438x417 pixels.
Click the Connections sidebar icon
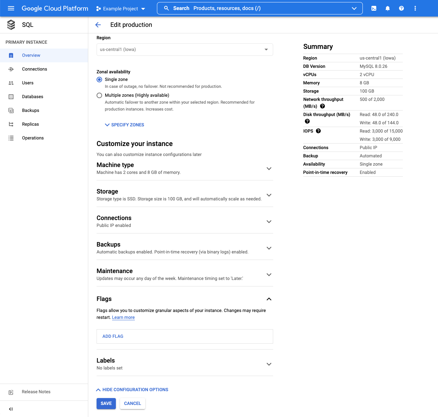[11, 69]
